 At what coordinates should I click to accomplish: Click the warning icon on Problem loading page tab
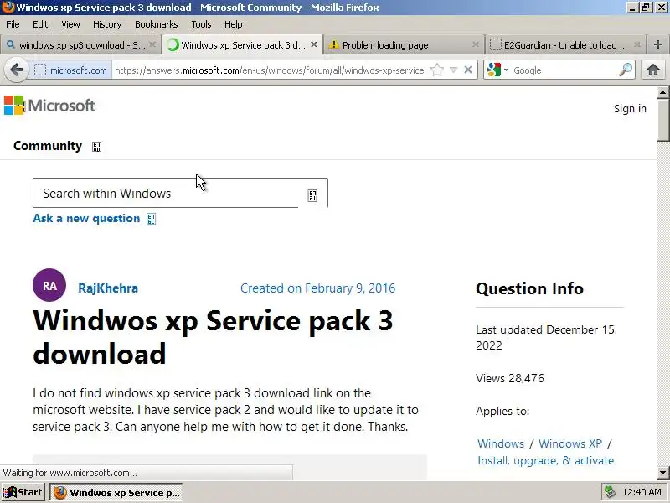click(x=333, y=44)
